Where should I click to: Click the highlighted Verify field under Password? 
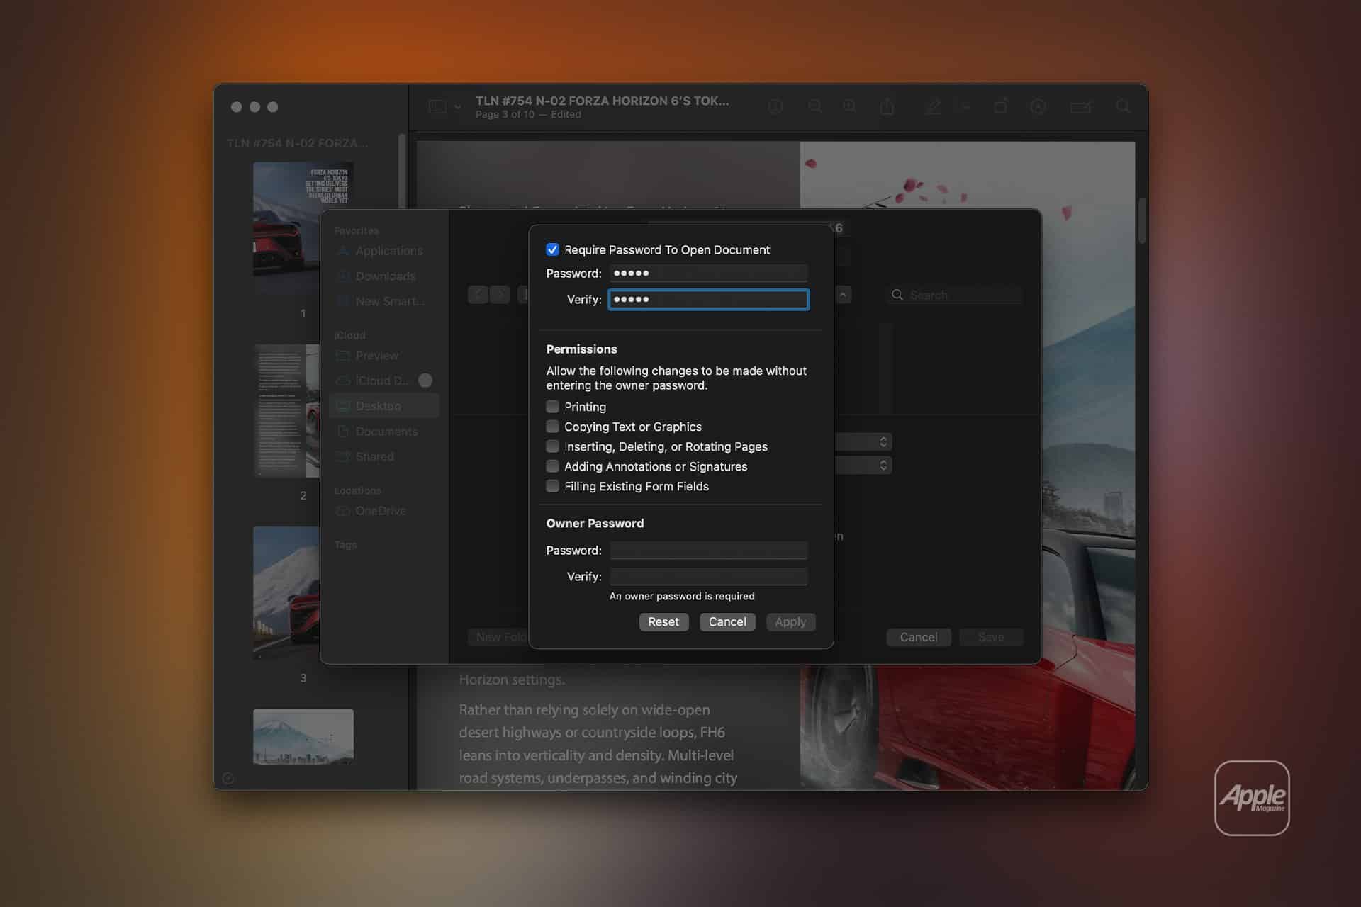click(x=708, y=299)
